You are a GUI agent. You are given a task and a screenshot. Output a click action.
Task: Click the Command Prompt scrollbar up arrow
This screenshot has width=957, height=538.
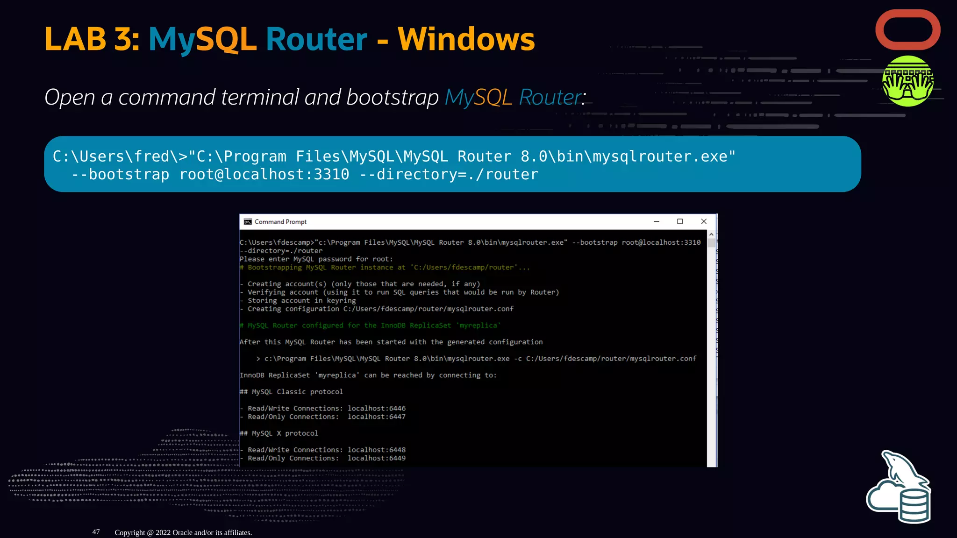click(x=711, y=234)
